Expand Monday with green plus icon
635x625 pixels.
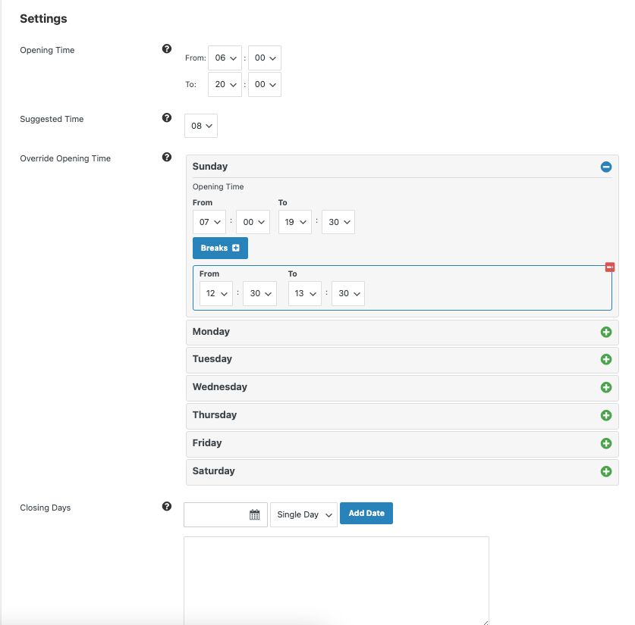(x=606, y=333)
